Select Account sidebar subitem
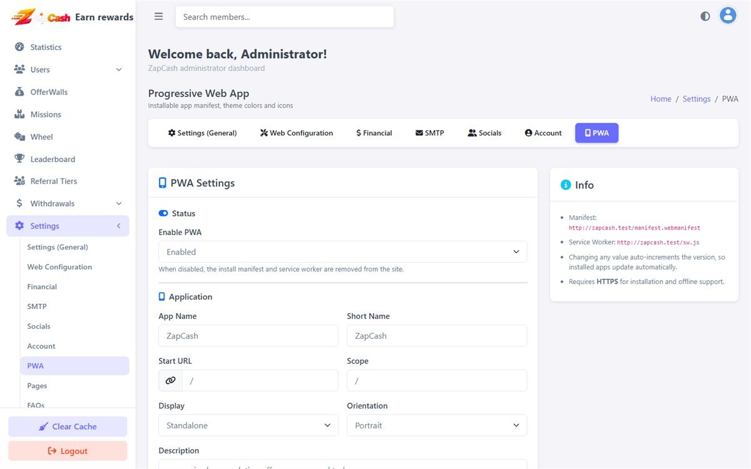751x469 pixels. 74,346
